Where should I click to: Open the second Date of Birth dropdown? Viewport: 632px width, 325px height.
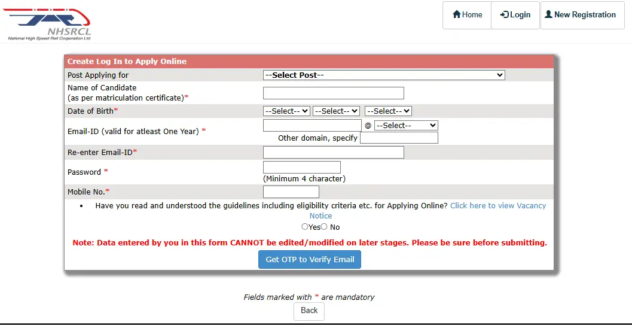tap(336, 111)
